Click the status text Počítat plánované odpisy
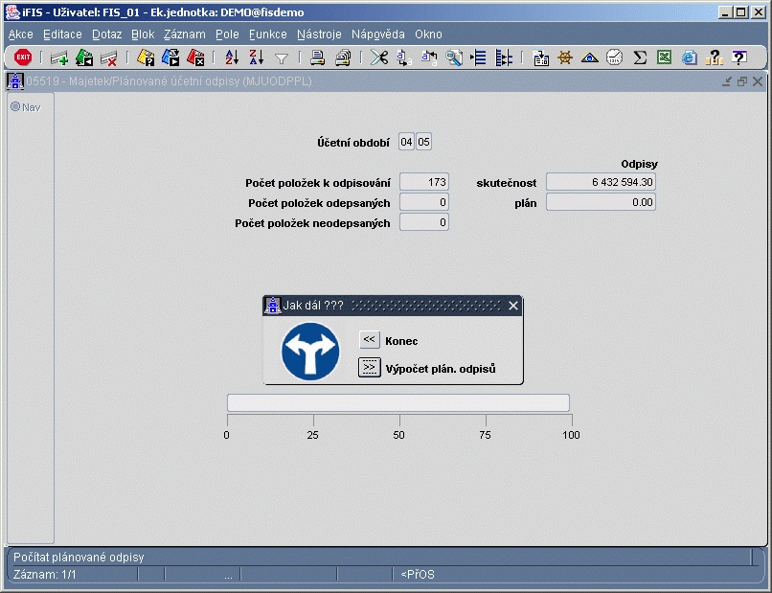Screen dimensions: 772x593 [x=79, y=557]
